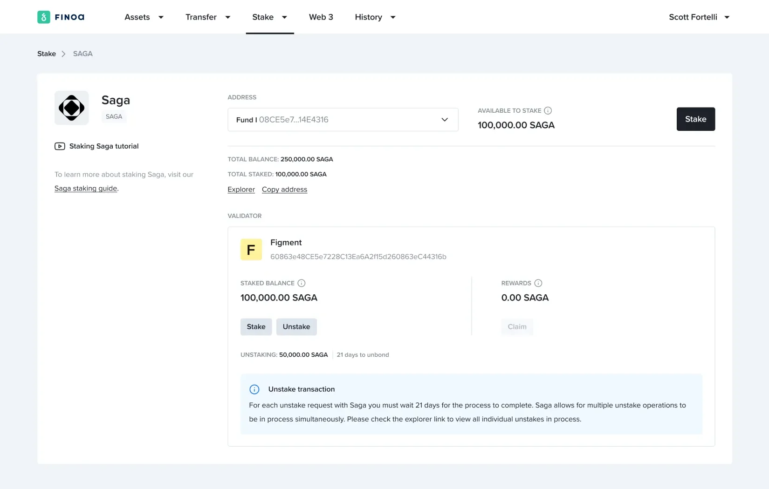This screenshot has height=489, width=769.
Task: Open the Fund I address selector
Action: coord(343,120)
